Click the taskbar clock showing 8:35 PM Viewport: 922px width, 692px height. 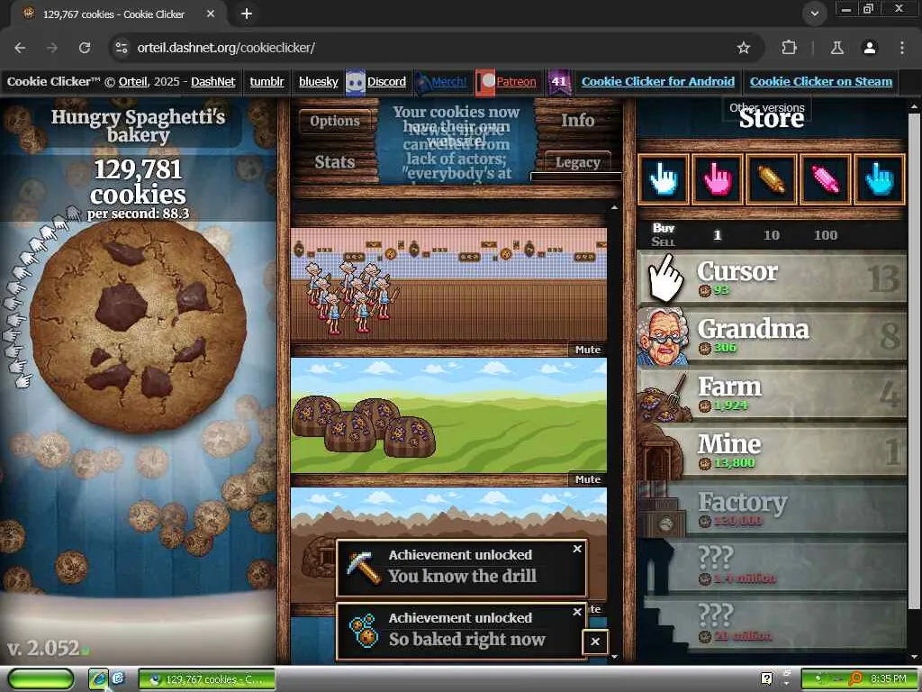click(x=888, y=679)
